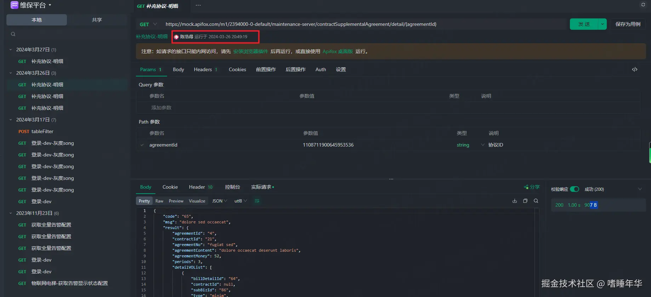Open the POST tableFilter history item
651x297 pixels.
tap(67, 131)
